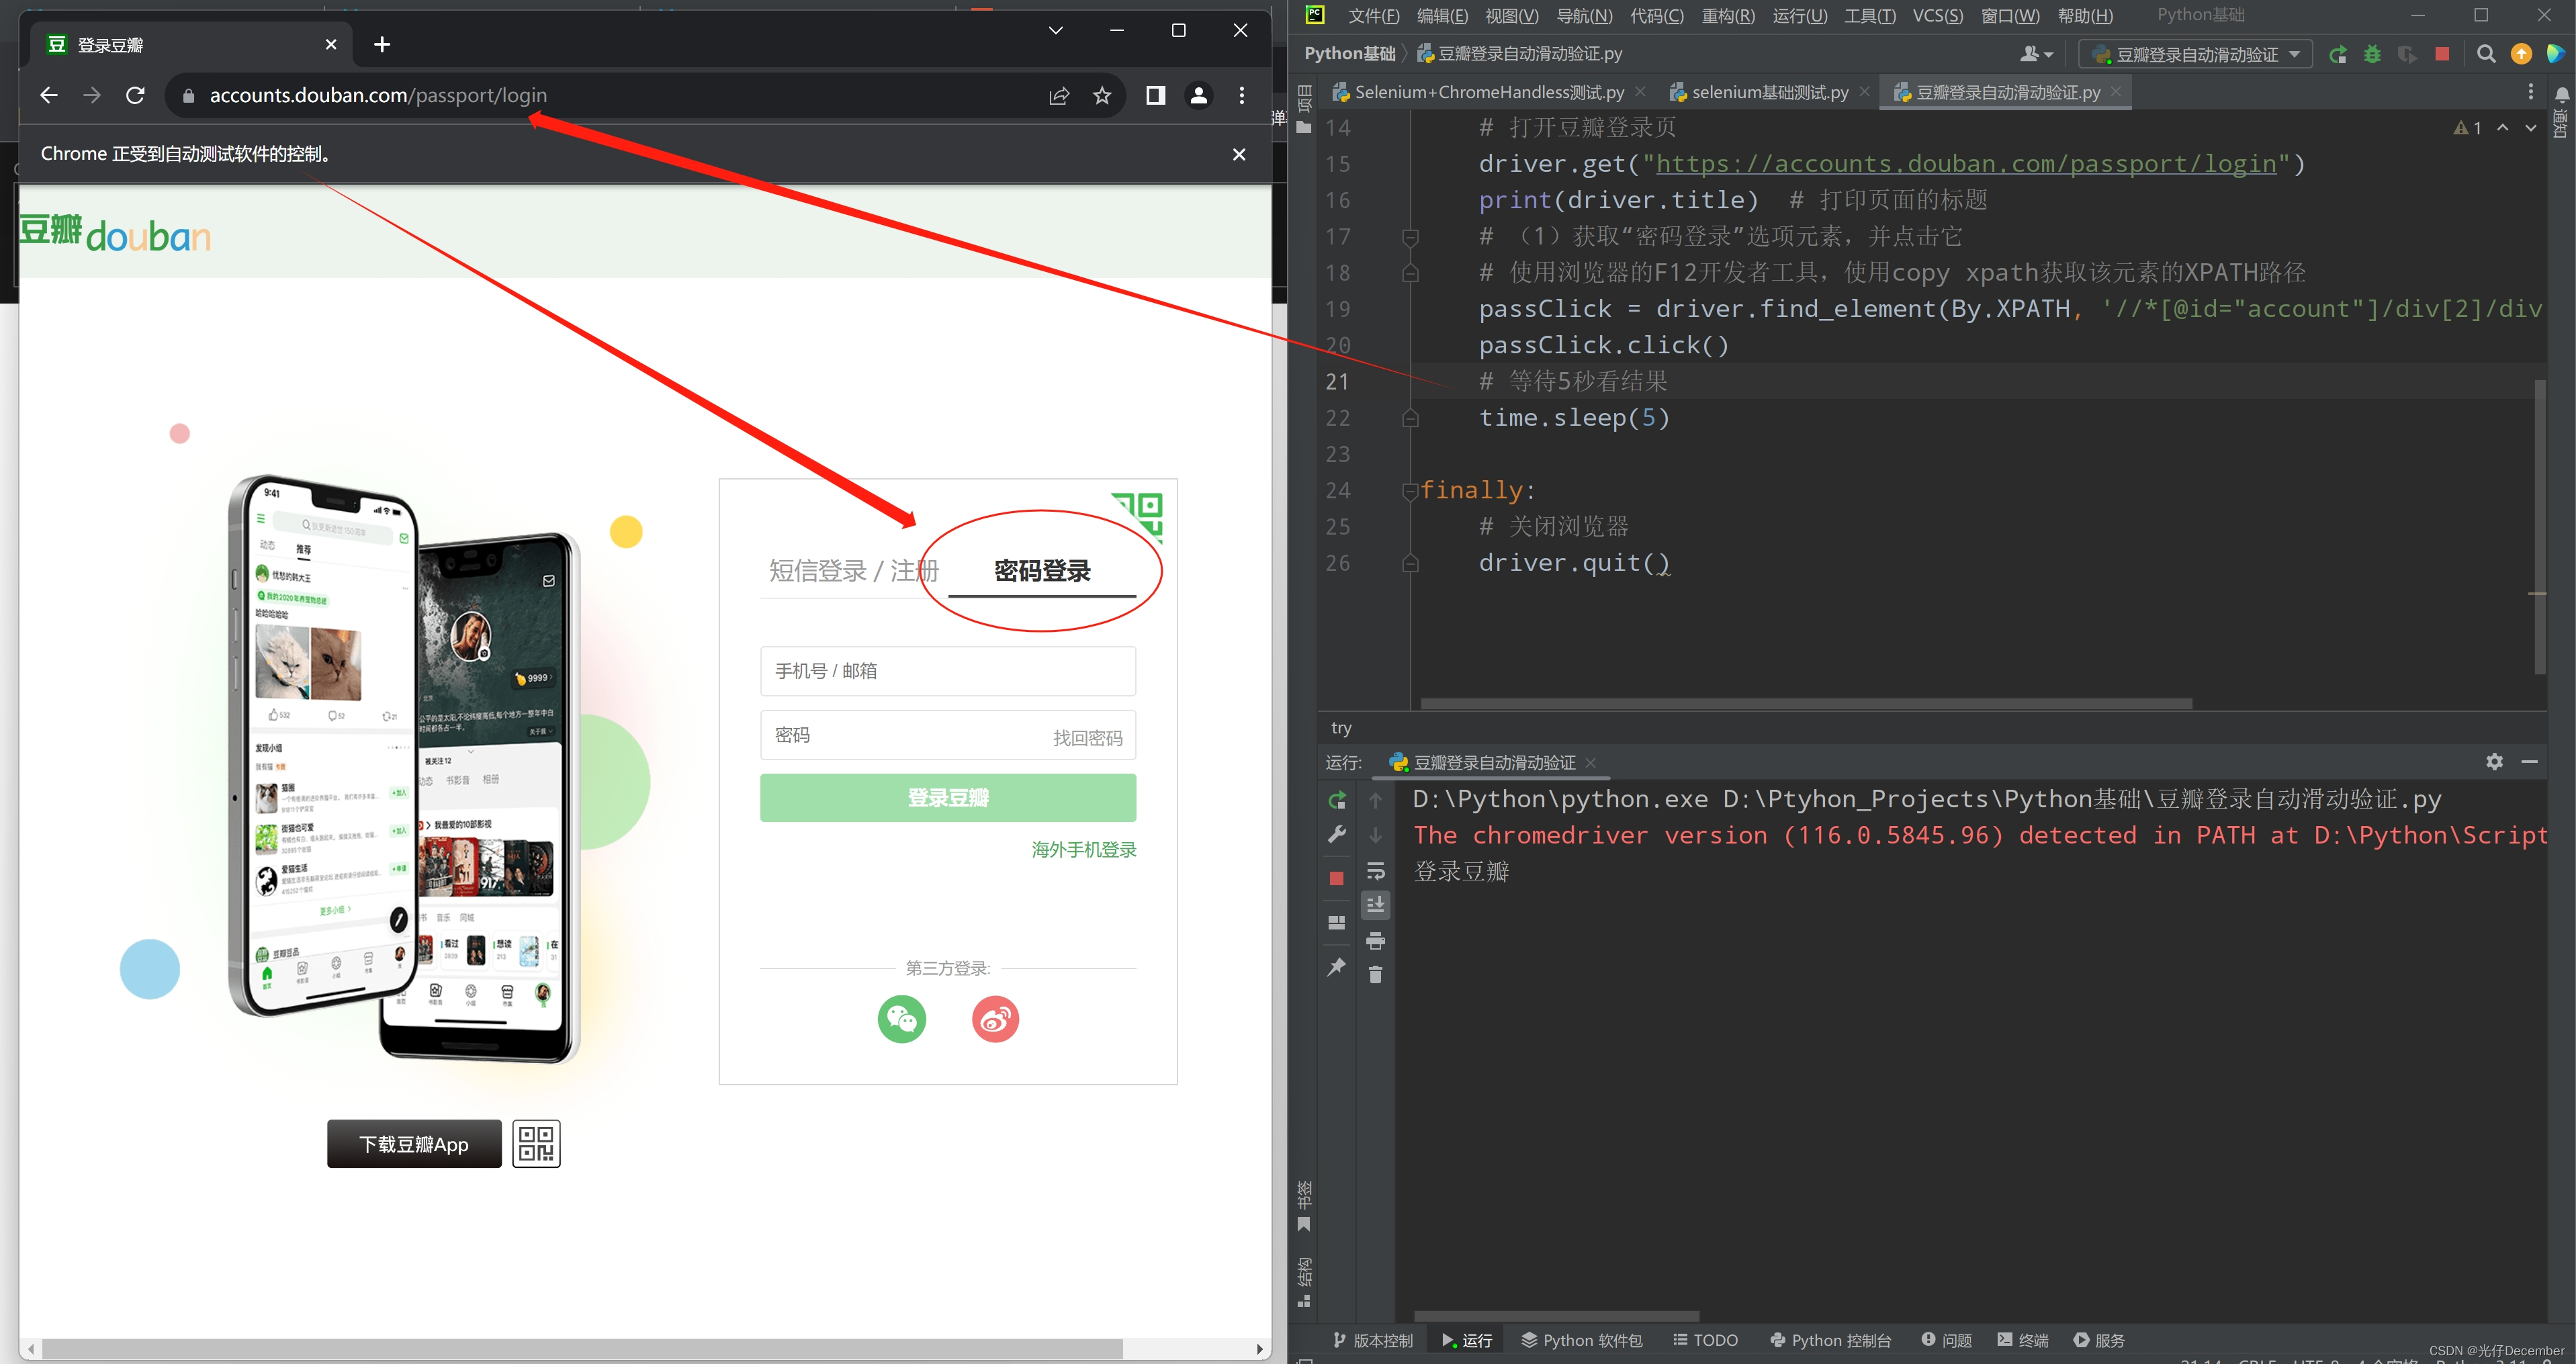This screenshot has height=1364, width=2576.
Task: Click the WeChat third-party login icon
Action: [902, 1019]
